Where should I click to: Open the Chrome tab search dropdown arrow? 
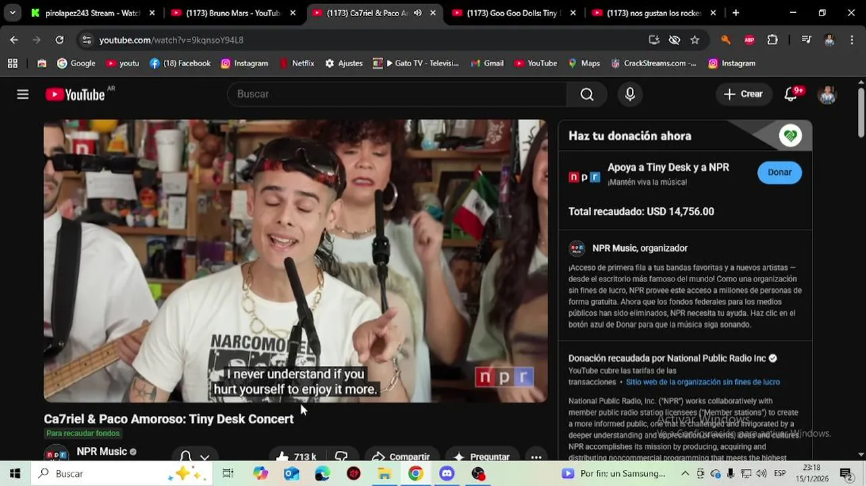(12, 13)
